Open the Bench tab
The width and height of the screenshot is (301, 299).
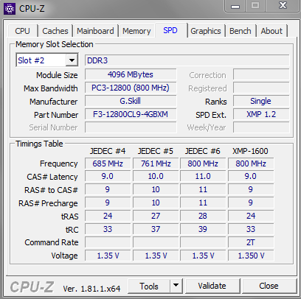click(241, 31)
